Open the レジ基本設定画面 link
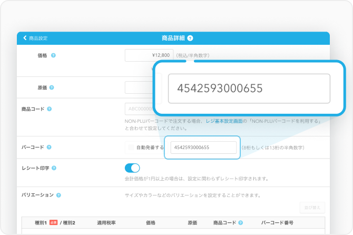 coord(224,121)
